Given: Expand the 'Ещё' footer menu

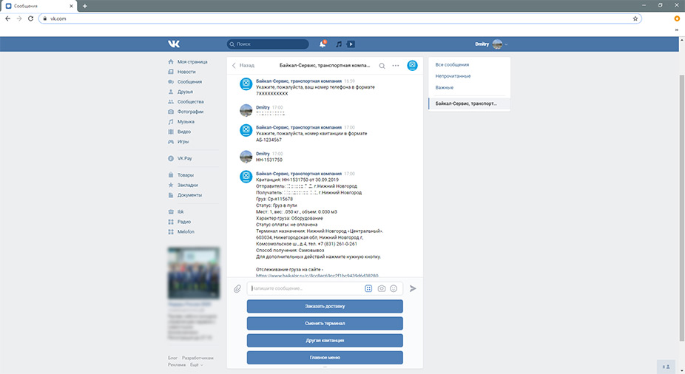Looking at the screenshot, I should (x=195, y=364).
